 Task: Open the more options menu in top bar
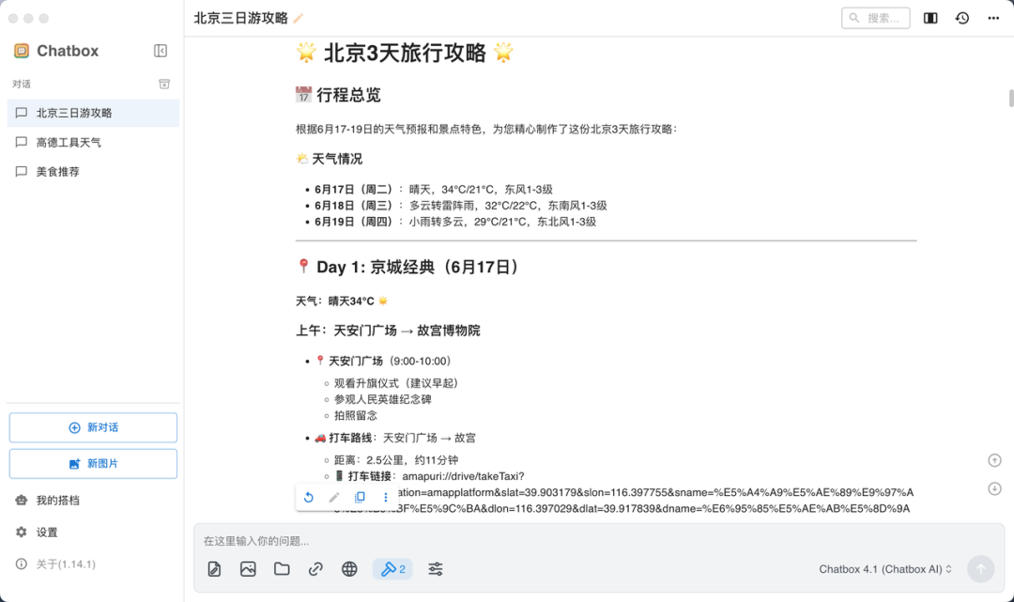click(993, 17)
